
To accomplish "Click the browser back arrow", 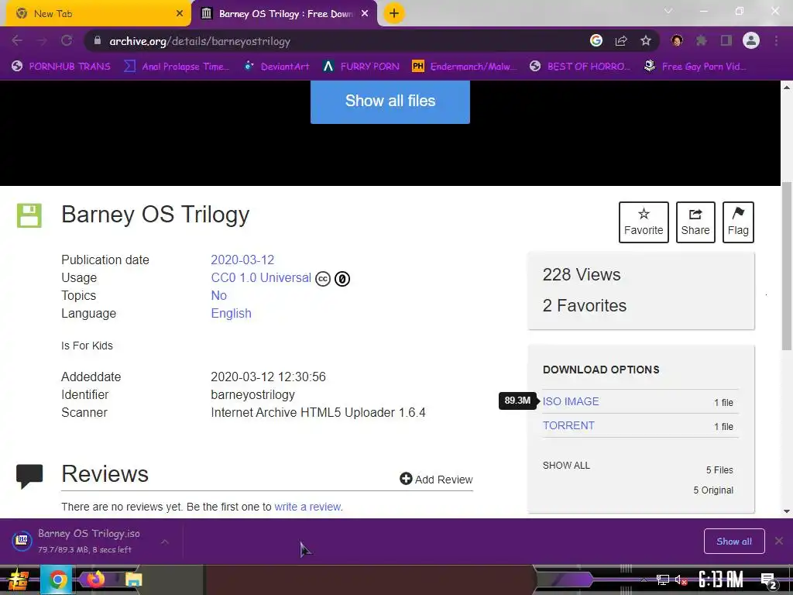I will pos(17,40).
